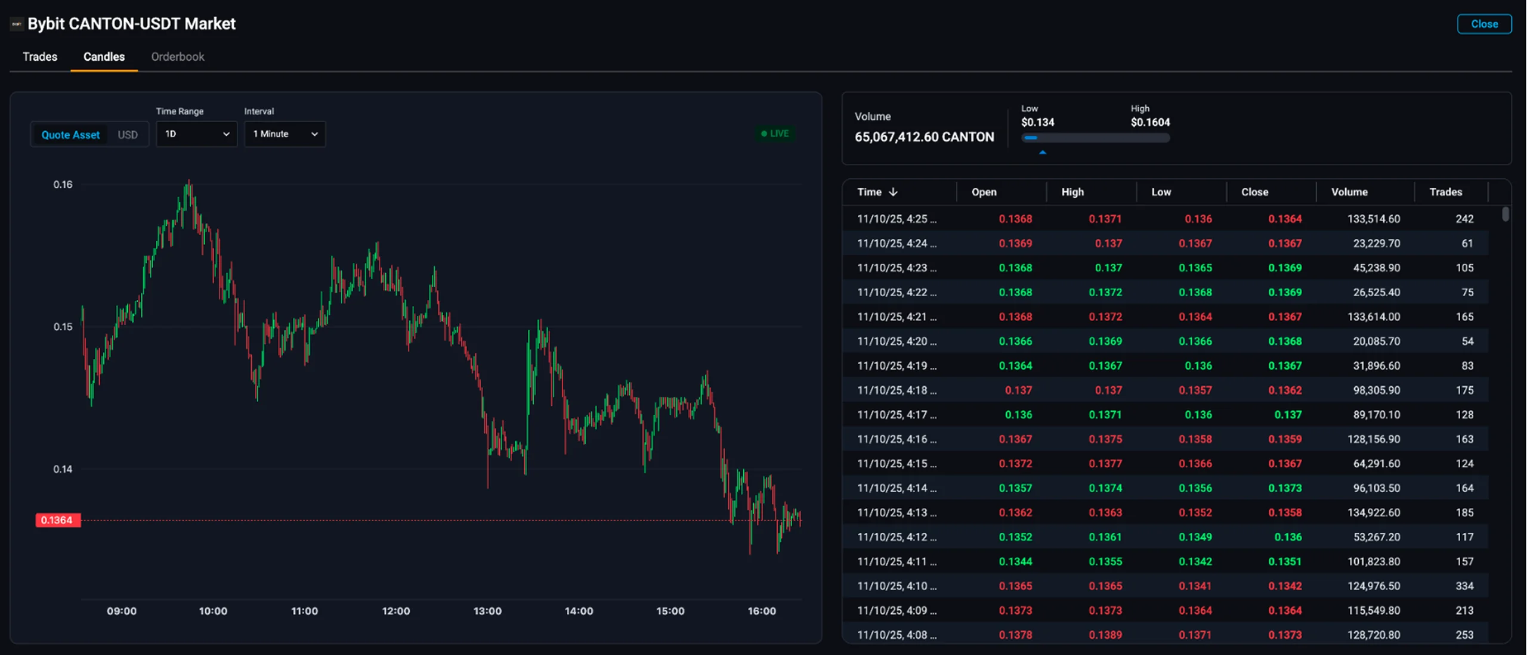Sort table by Volume column header

(1349, 192)
